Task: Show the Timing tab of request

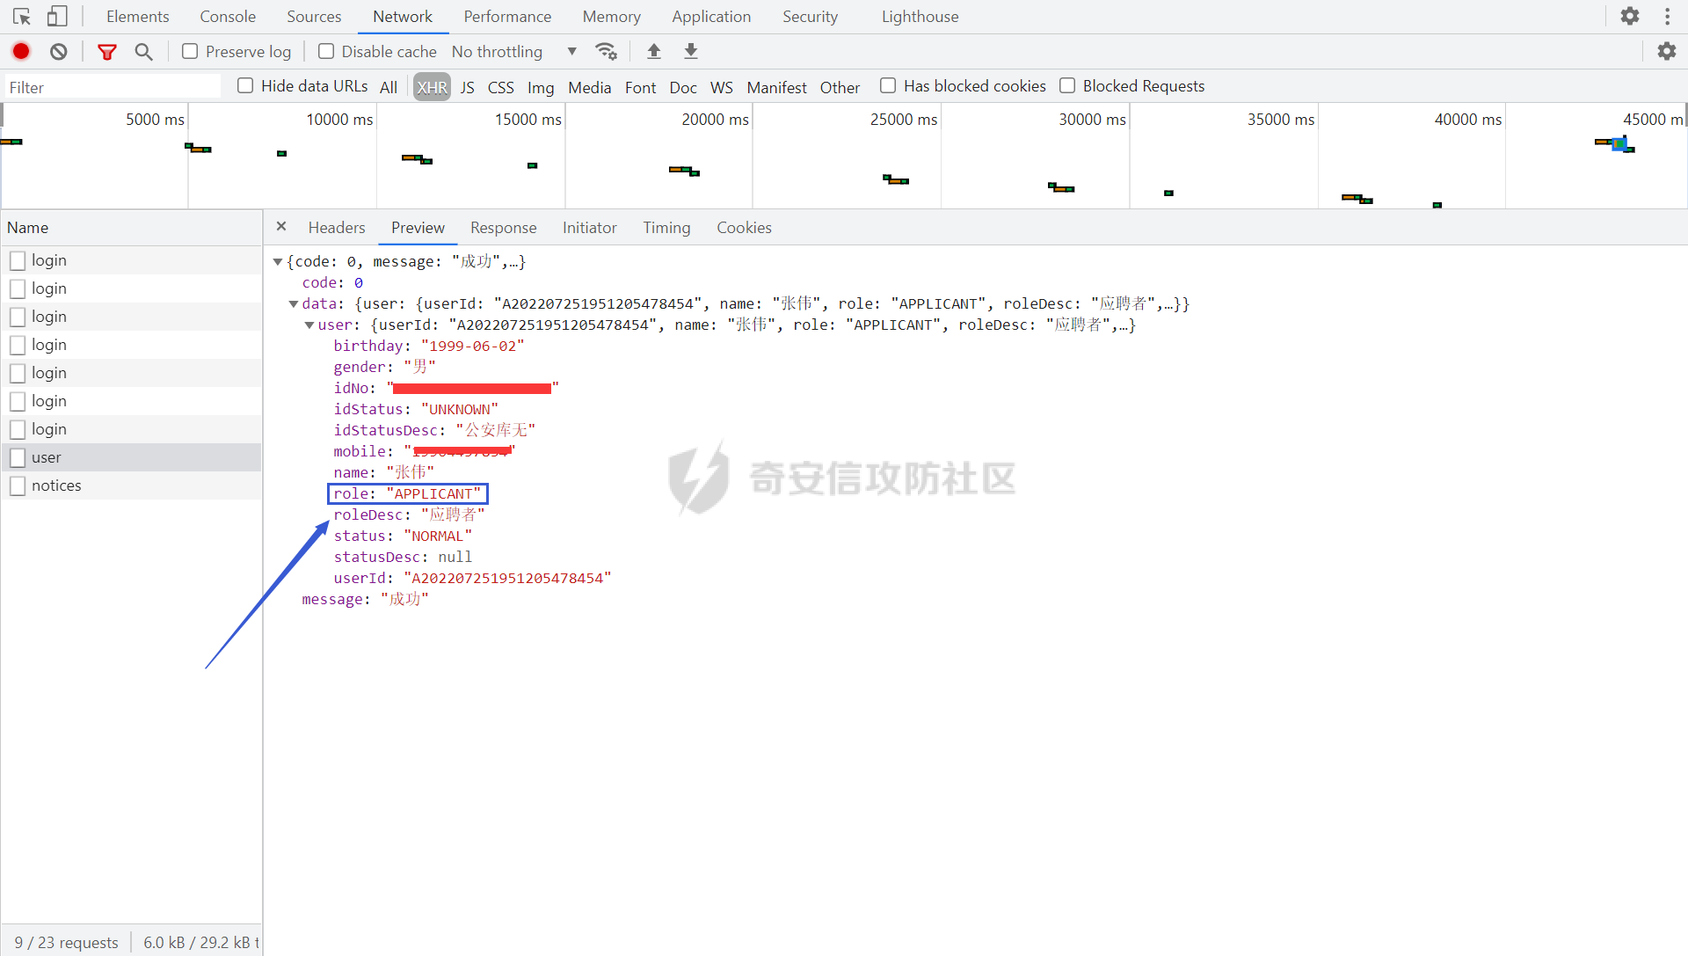Action: pyautogui.click(x=666, y=228)
